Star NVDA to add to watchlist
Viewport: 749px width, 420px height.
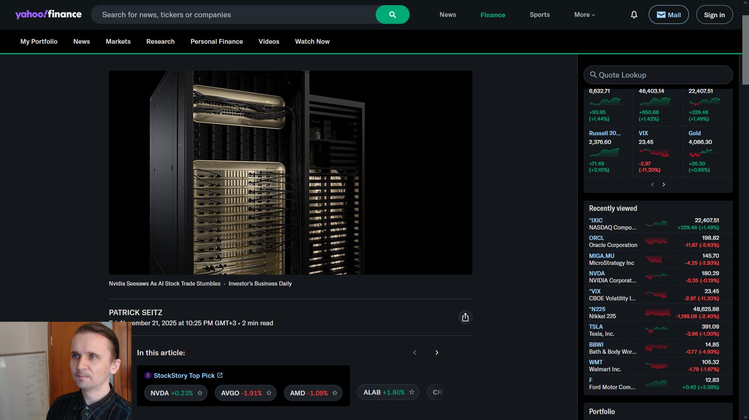[x=200, y=393]
